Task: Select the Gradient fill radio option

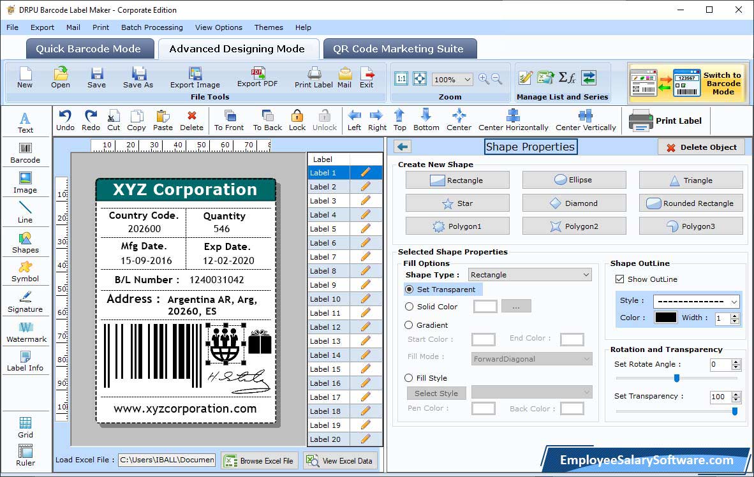Action: coord(409,325)
